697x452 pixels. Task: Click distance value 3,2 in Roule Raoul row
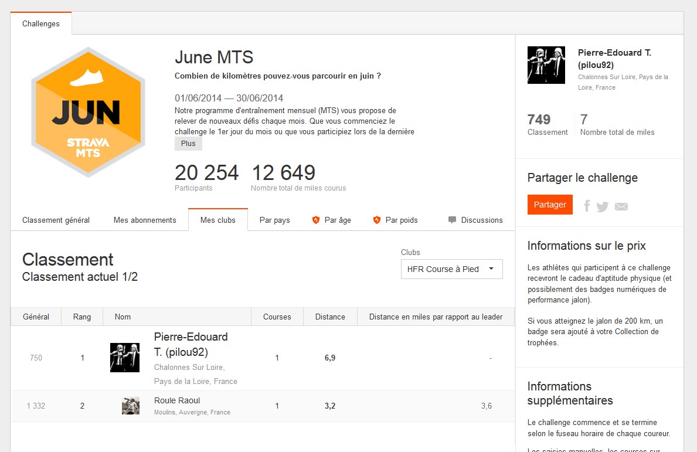(x=330, y=406)
